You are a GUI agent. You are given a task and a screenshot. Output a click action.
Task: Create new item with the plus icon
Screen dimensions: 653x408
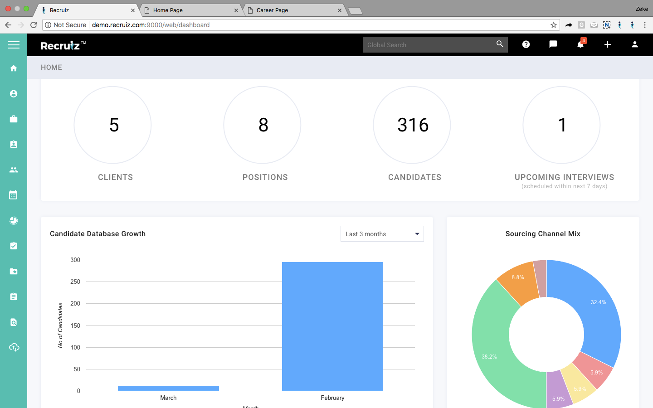pyautogui.click(x=608, y=44)
